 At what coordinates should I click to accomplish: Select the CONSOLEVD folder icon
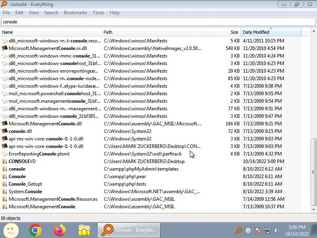pos(5,161)
